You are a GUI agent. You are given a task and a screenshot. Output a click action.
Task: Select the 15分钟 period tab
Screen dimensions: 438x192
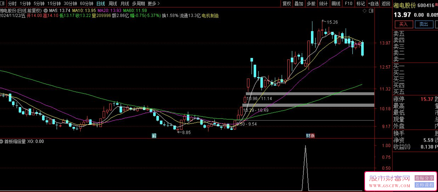[54, 4]
